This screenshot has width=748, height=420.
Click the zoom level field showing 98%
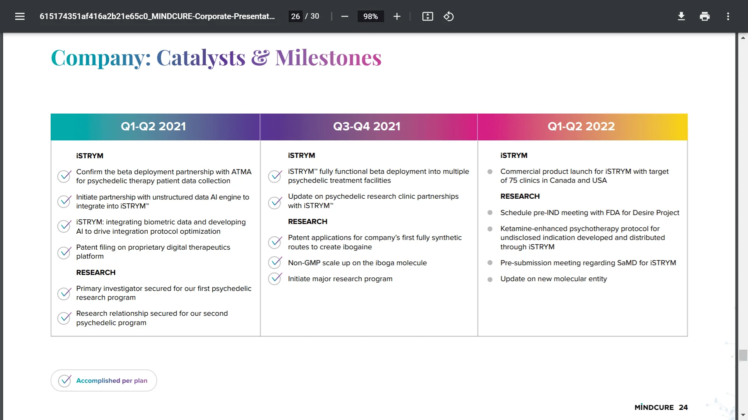[370, 16]
